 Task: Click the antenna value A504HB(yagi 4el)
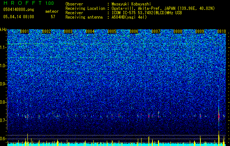point(129,17)
